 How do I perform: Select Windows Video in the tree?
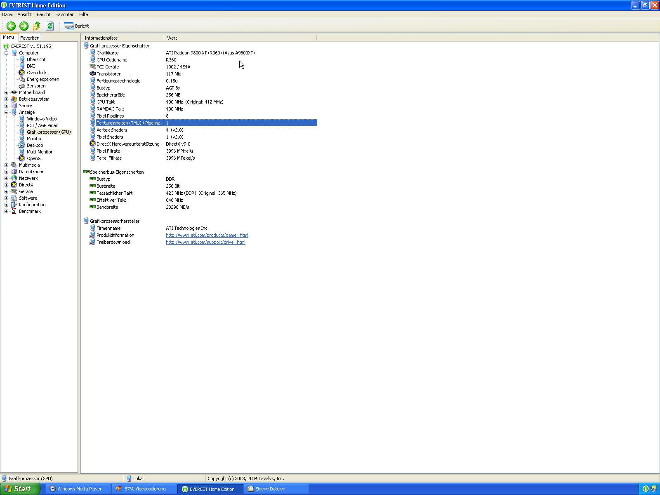(x=42, y=119)
